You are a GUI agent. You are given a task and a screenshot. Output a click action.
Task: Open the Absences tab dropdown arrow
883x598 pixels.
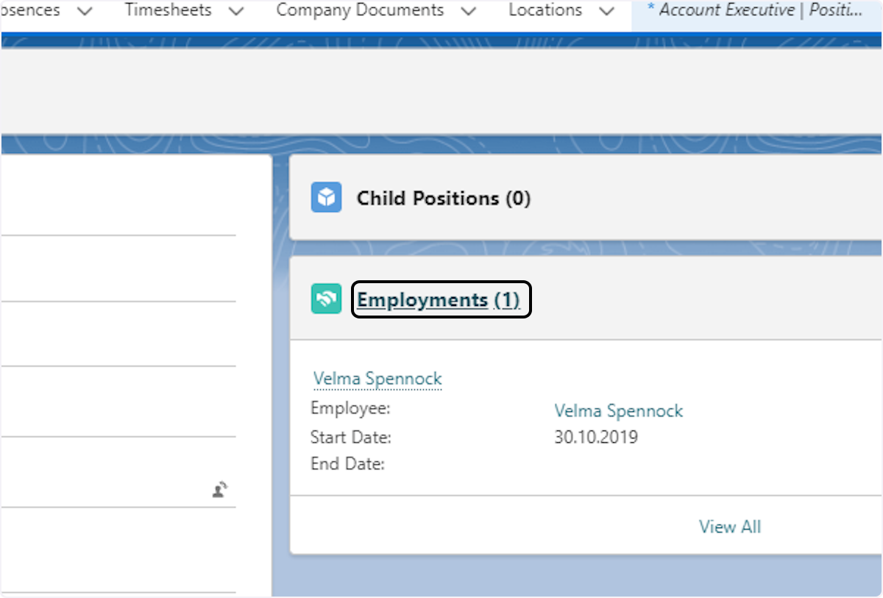(x=83, y=11)
